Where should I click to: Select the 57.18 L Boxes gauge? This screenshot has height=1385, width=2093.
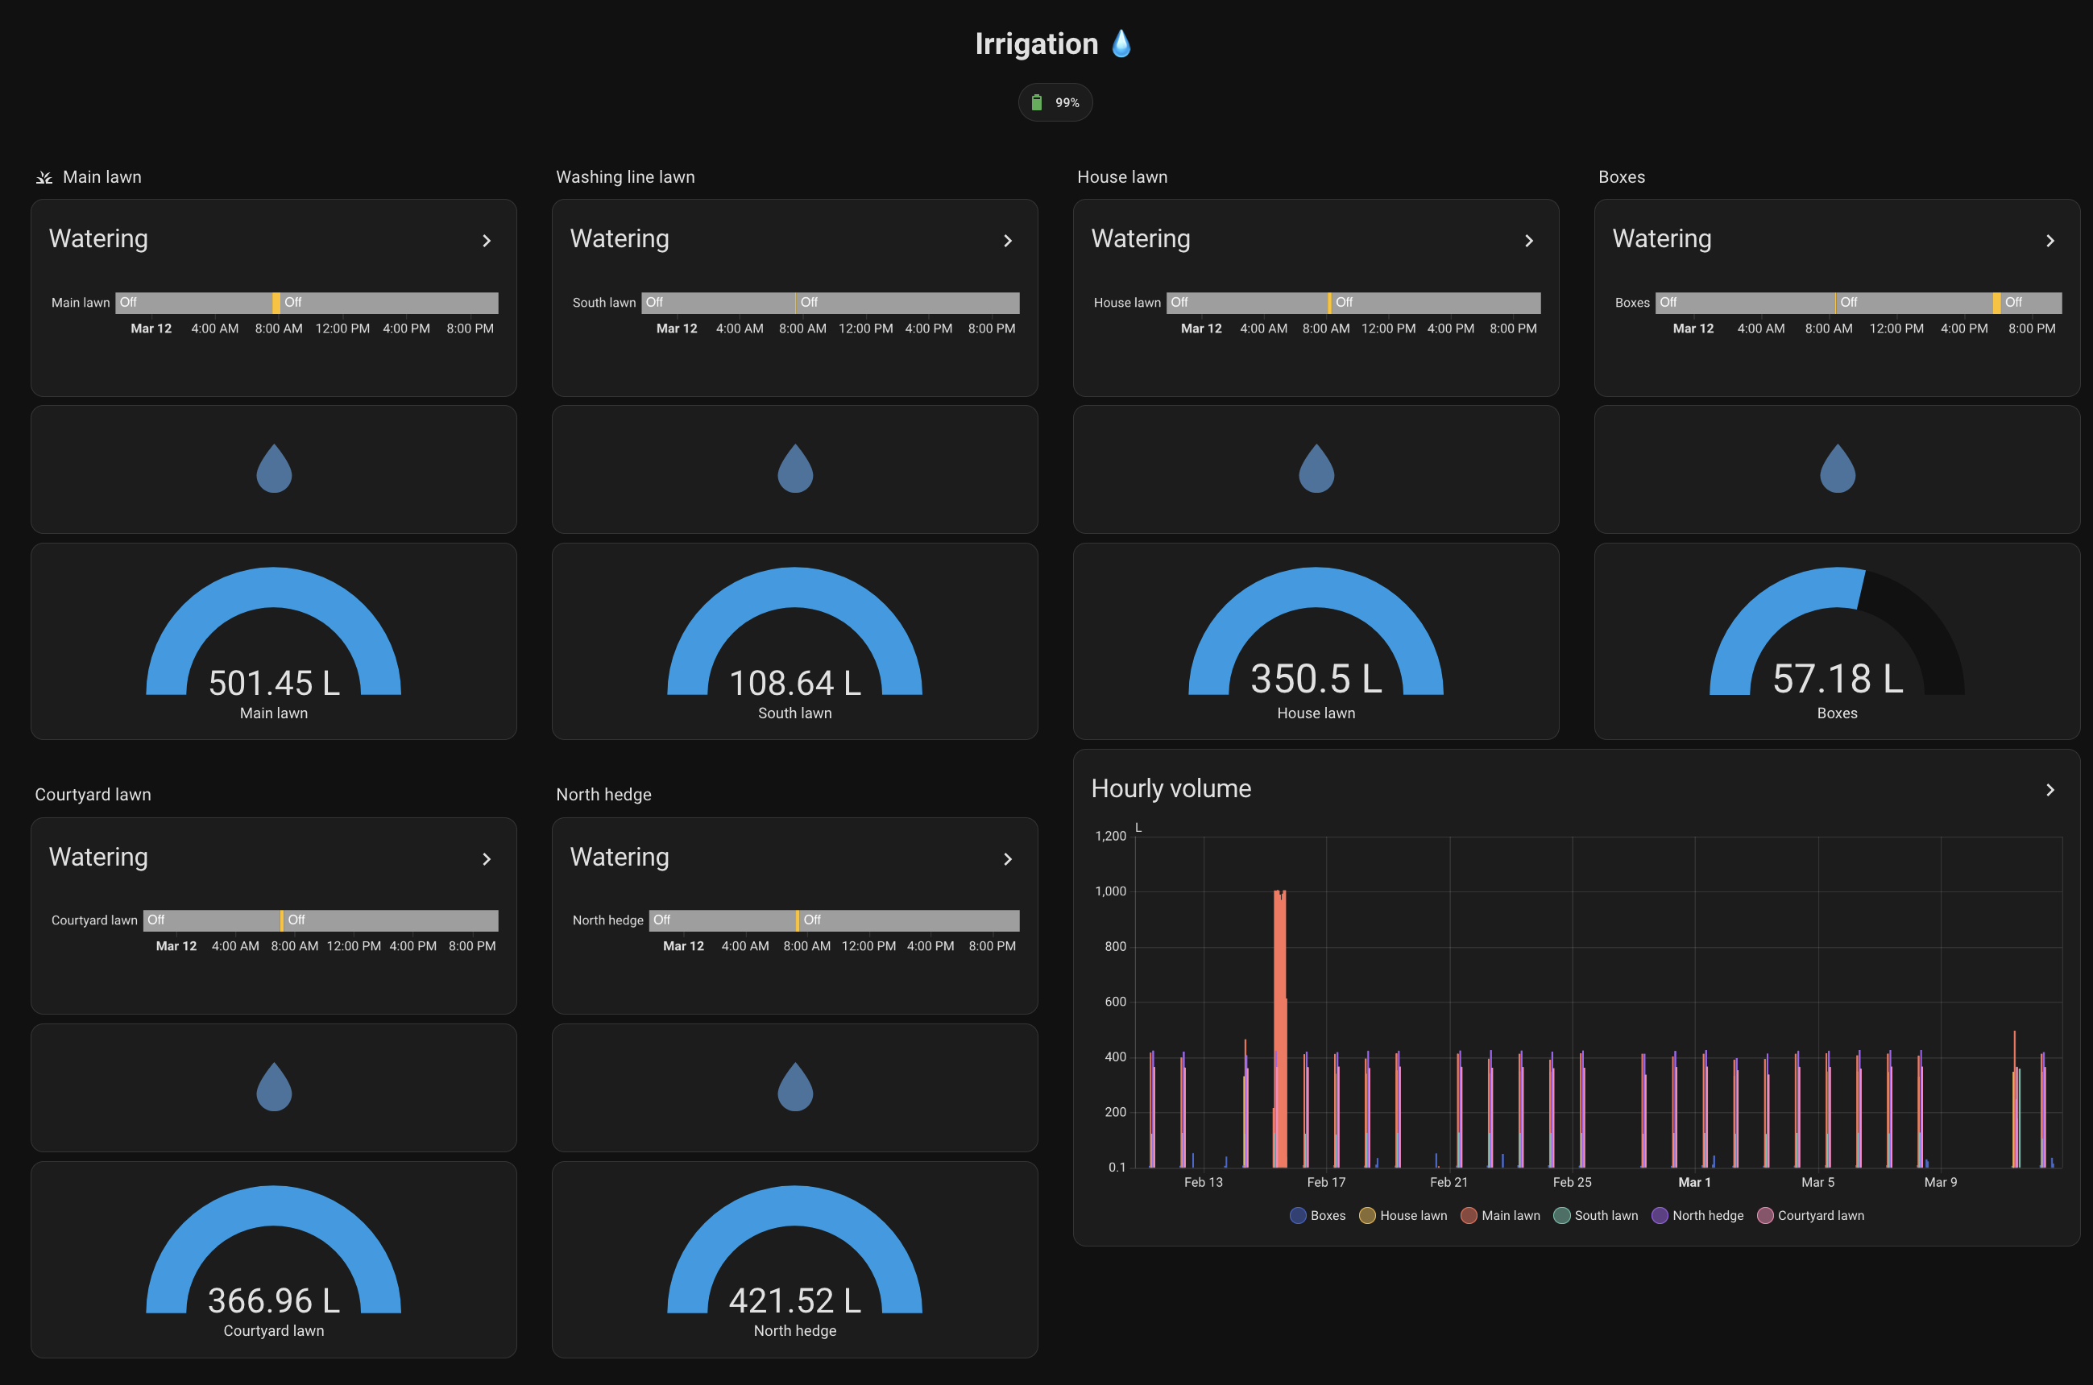pos(1837,642)
